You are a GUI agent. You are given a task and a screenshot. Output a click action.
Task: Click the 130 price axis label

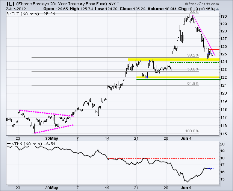pyautogui.click(x=224, y=17)
